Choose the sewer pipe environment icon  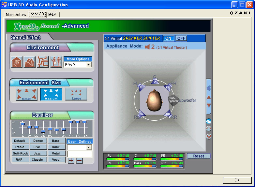(43, 62)
